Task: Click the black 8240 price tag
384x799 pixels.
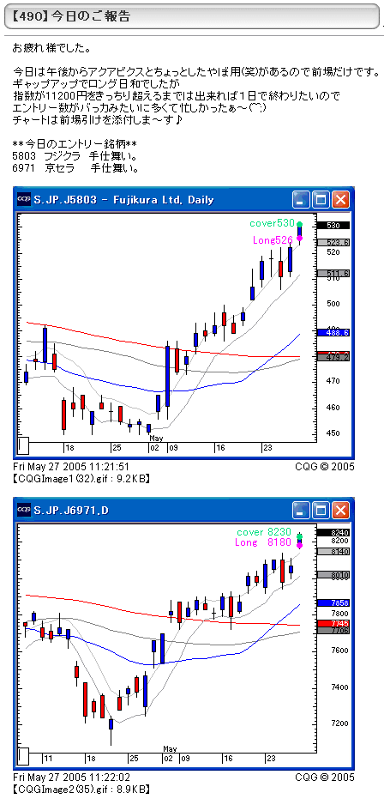Action: [333, 532]
